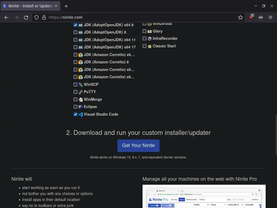Tick the Eclipse checkbox
The image size is (277, 208).
[75, 107]
